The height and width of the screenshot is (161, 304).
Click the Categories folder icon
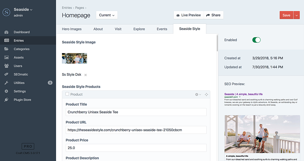pos(6,49)
